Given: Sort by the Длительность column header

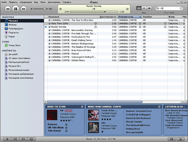Looking at the screenshot, I should coord(107,17).
